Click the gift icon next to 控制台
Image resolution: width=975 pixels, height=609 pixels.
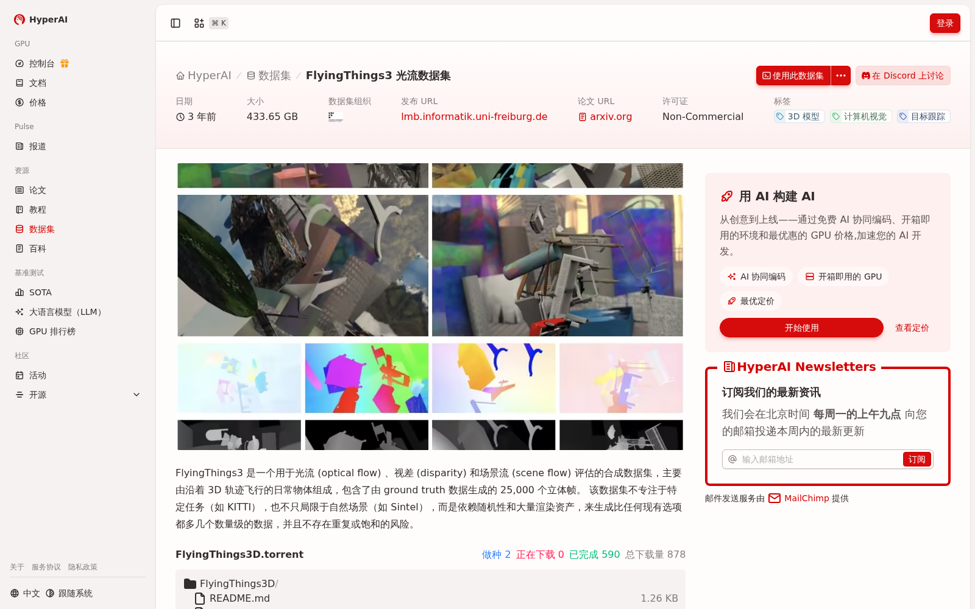coord(65,63)
